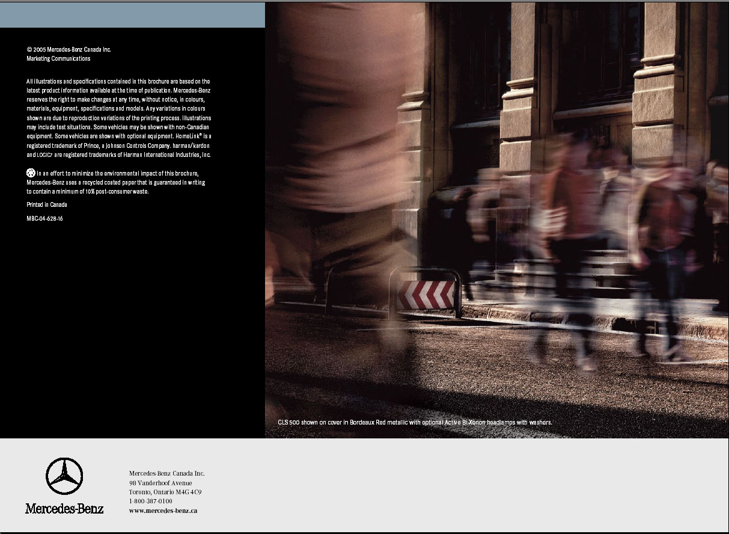The image size is (729, 534).
Task: Click the red-white chevron barrier in photo
Action: click(426, 295)
